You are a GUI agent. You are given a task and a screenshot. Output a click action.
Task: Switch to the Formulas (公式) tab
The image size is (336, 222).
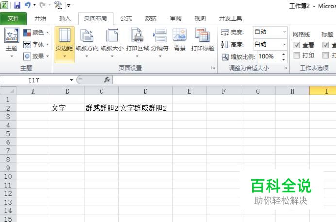126,18
